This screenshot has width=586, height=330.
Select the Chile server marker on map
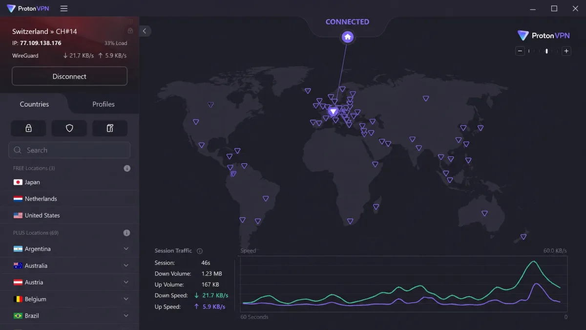(x=242, y=220)
